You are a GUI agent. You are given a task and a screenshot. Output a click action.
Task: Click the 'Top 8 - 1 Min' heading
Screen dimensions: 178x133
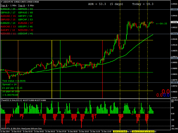[x=9, y=6]
